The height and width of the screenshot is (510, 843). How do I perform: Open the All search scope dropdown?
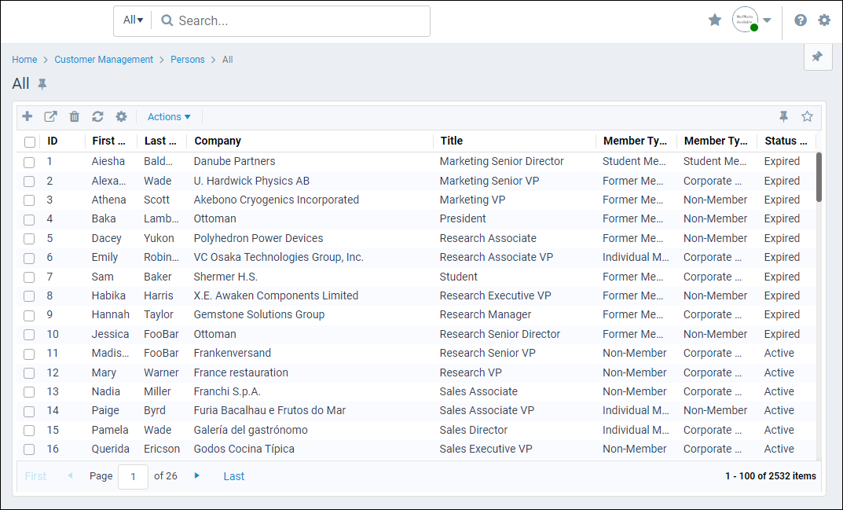(x=133, y=20)
